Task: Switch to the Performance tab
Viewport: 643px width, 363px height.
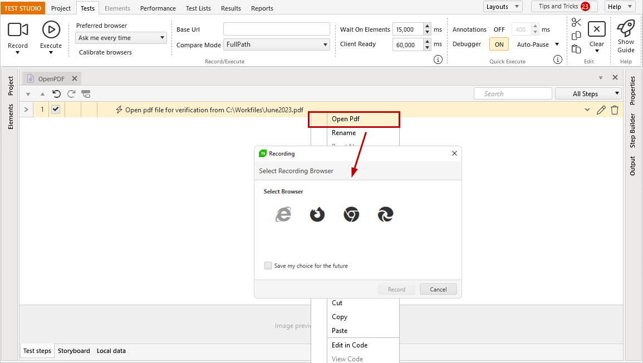Action: click(158, 8)
